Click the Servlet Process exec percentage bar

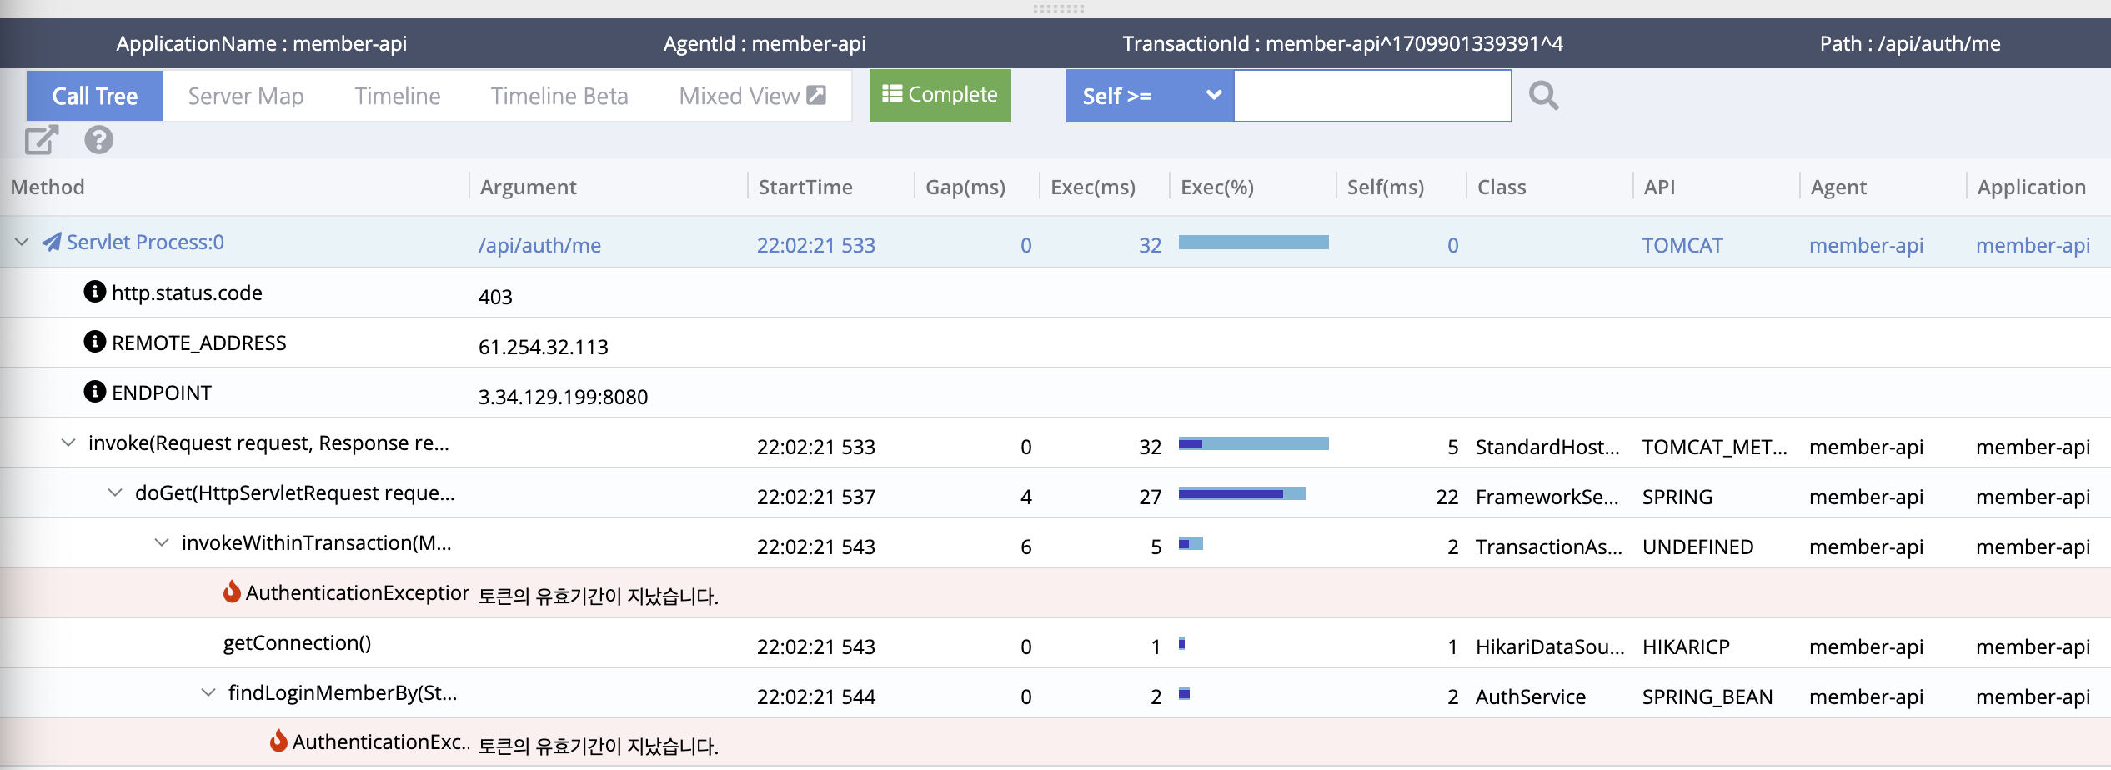(1253, 242)
